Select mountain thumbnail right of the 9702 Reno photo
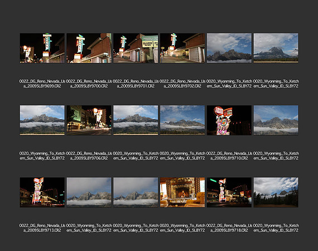The width and height of the screenshot is (318, 251). point(229,48)
